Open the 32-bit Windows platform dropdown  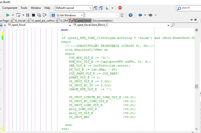click(67, 15)
